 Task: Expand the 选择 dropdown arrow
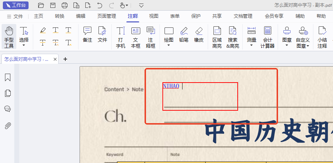tap(24, 45)
